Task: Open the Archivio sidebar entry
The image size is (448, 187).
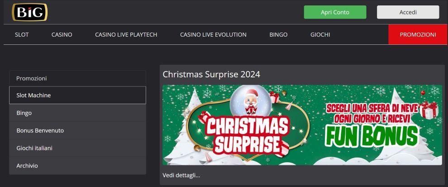Action: point(77,166)
